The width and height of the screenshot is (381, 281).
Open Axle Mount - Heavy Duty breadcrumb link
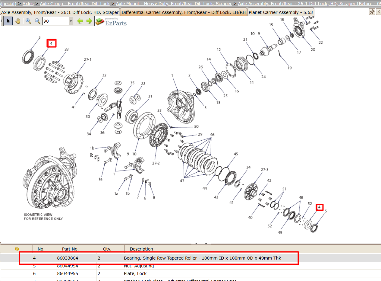174,4
